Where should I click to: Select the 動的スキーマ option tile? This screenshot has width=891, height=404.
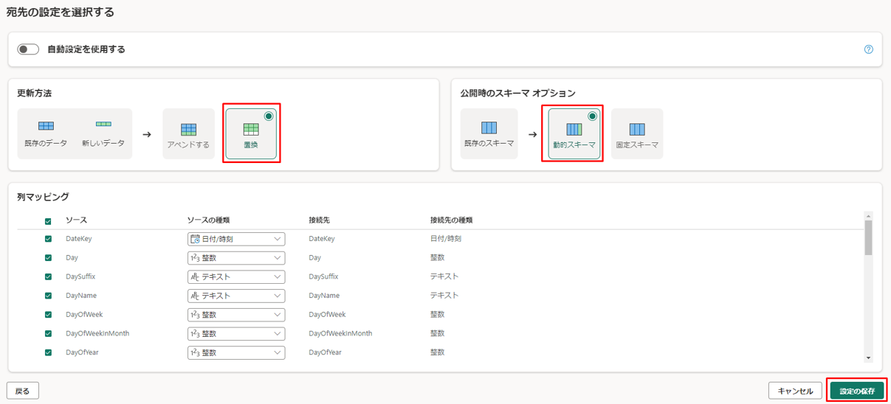[574, 134]
